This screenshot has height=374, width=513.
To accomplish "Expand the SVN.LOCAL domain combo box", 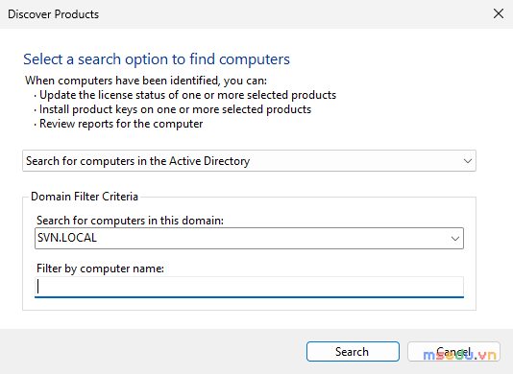I will tap(249, 238).
